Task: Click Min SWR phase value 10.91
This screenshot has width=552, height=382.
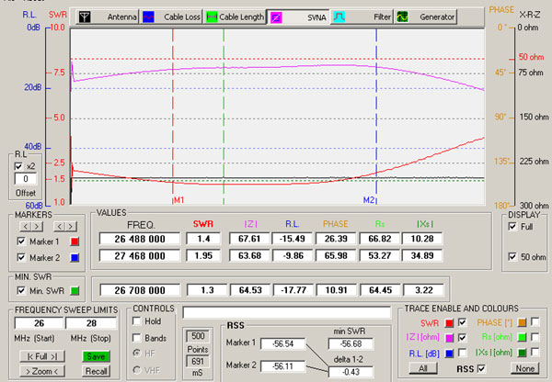Action: click(336, 290)
